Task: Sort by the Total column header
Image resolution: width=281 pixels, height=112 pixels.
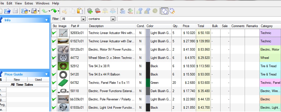Action: (x=203, y=26)
